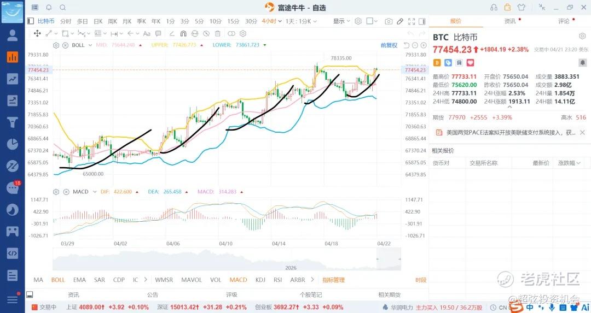Select the 周K timeframe tab
591x313 pixels.
point(113,21)
